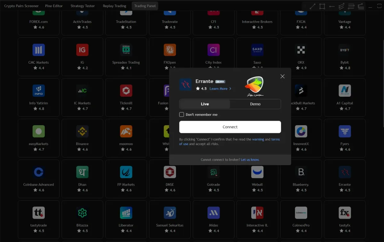The width and height of the screenshot is (384, 242).
Task: Click the ActivTrades broker card
Action: click(82, 23)
